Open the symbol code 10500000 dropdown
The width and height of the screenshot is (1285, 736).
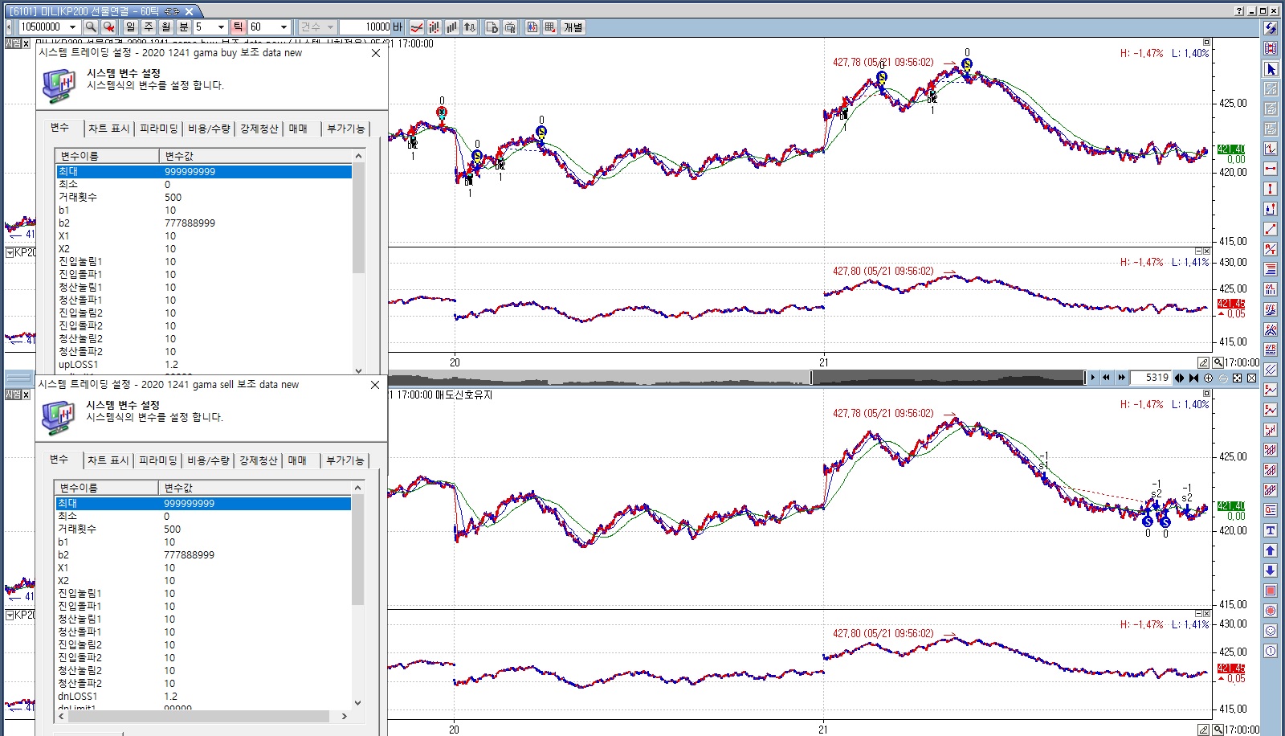(x=72, y=27)
